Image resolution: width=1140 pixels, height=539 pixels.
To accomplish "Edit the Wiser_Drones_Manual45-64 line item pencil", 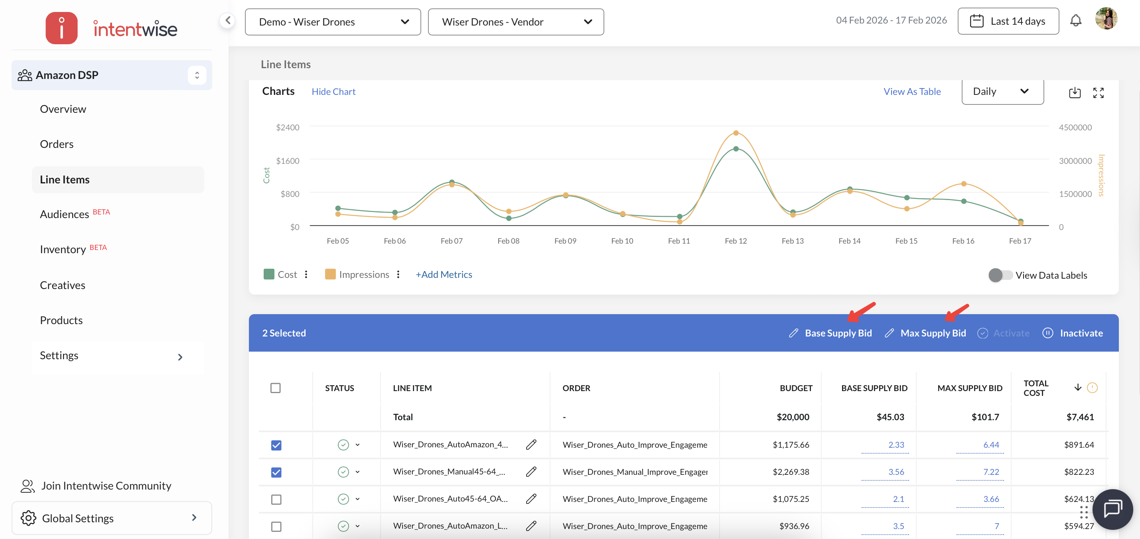I will [x=531, y=472].
